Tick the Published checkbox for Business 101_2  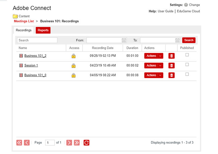(187, 55)
